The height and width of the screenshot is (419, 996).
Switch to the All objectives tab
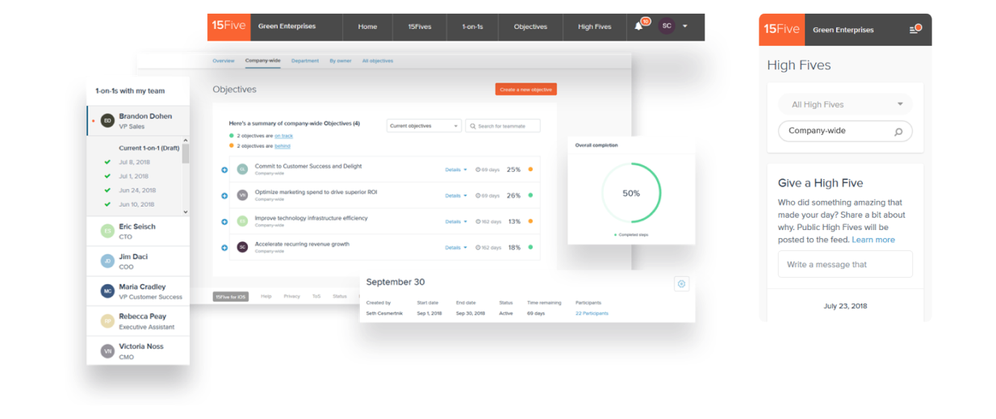(x=378, y=61)
